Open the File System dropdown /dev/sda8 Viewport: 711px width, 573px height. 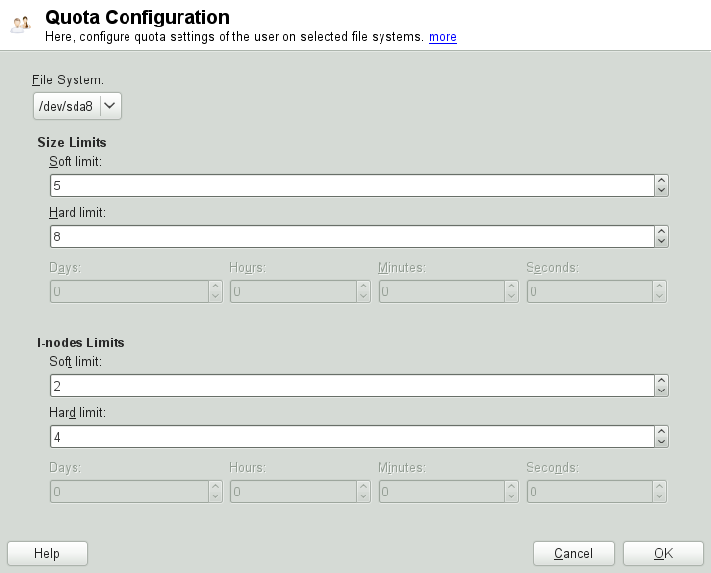[77, 106]
